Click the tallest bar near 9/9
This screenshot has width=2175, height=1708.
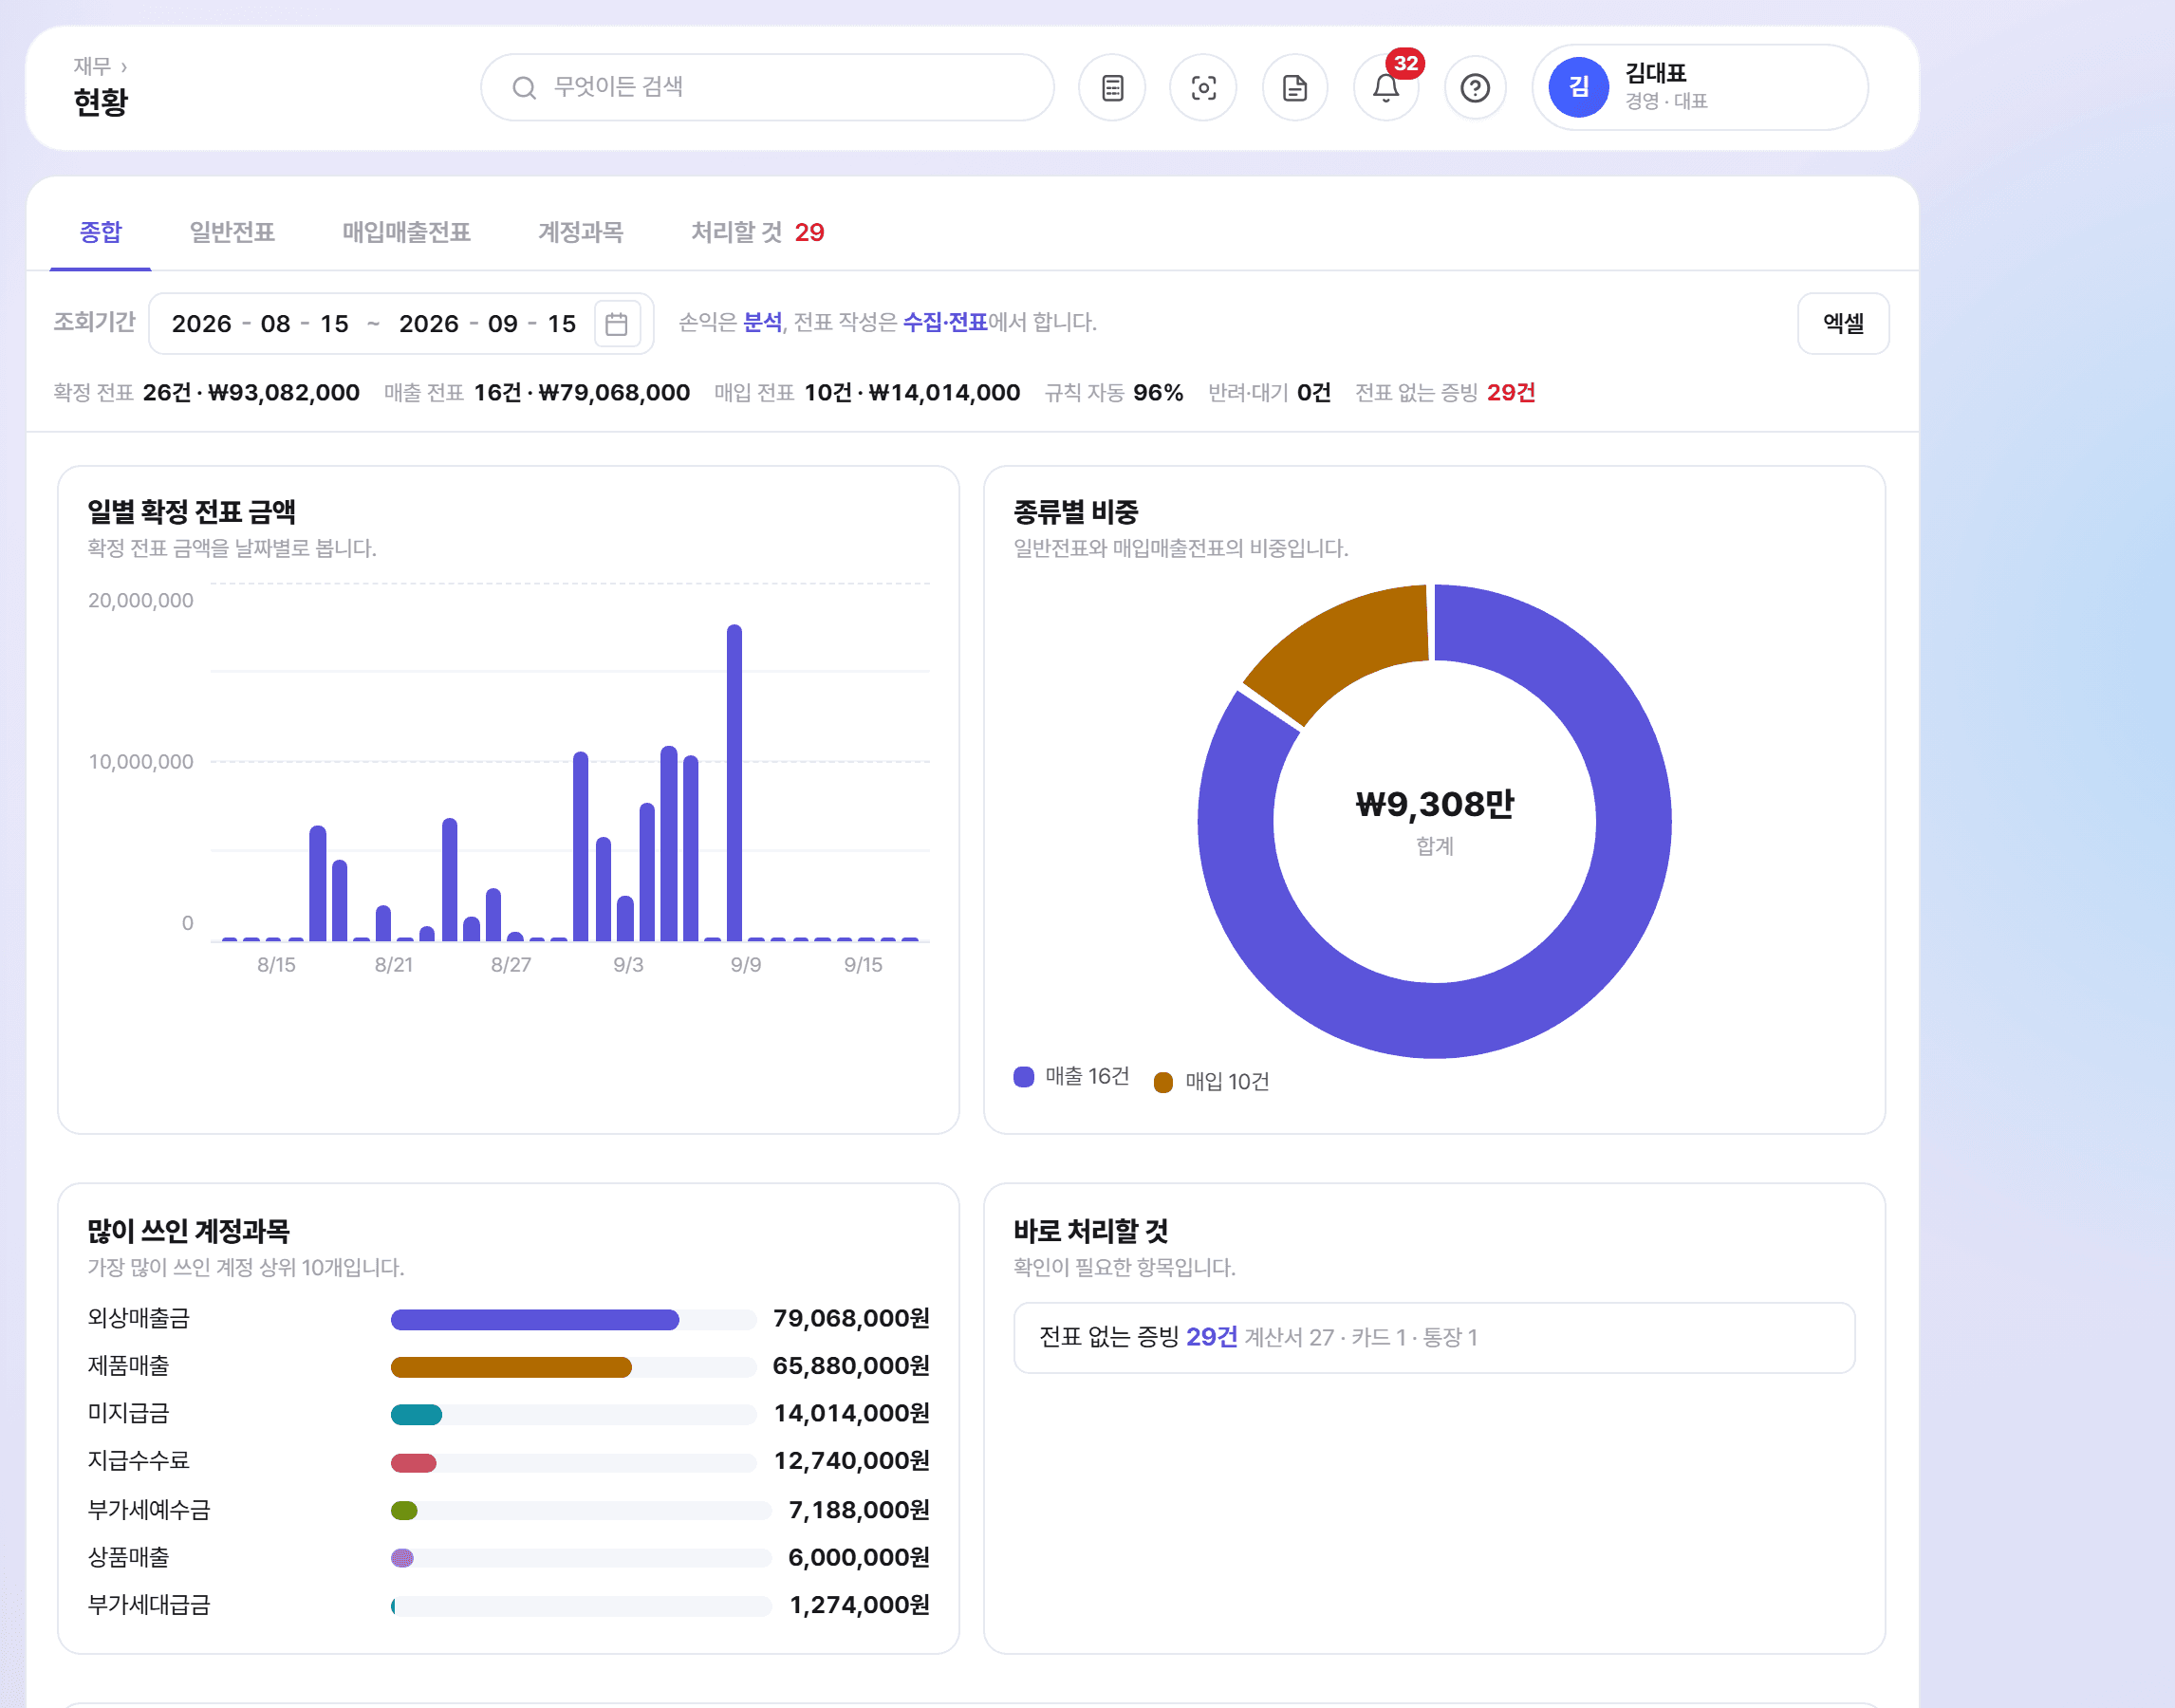[734, 783]
